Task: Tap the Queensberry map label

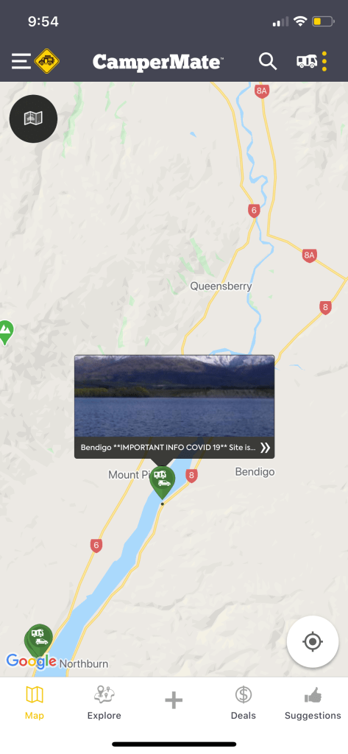Action: [221, 286]
